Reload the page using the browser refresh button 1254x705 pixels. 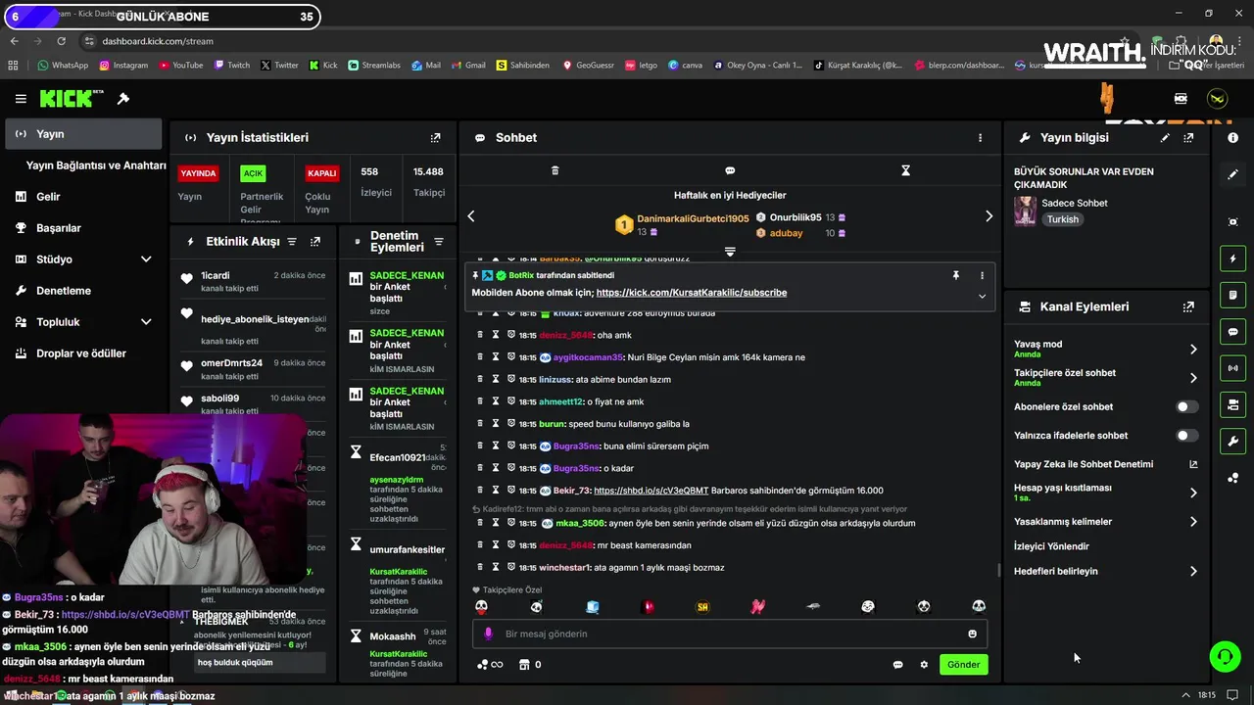[x=61, y=41]
